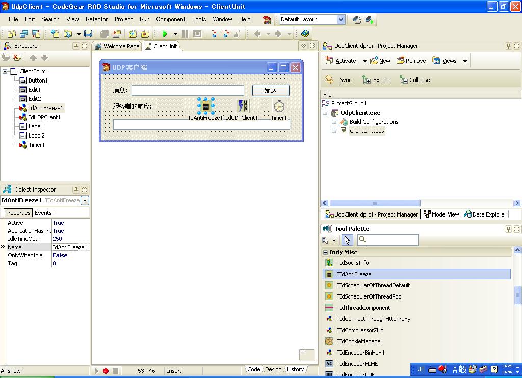The image size is (522, 378).
Task: Collapse the UdpClient.exe project node
Action: (325, 113)
